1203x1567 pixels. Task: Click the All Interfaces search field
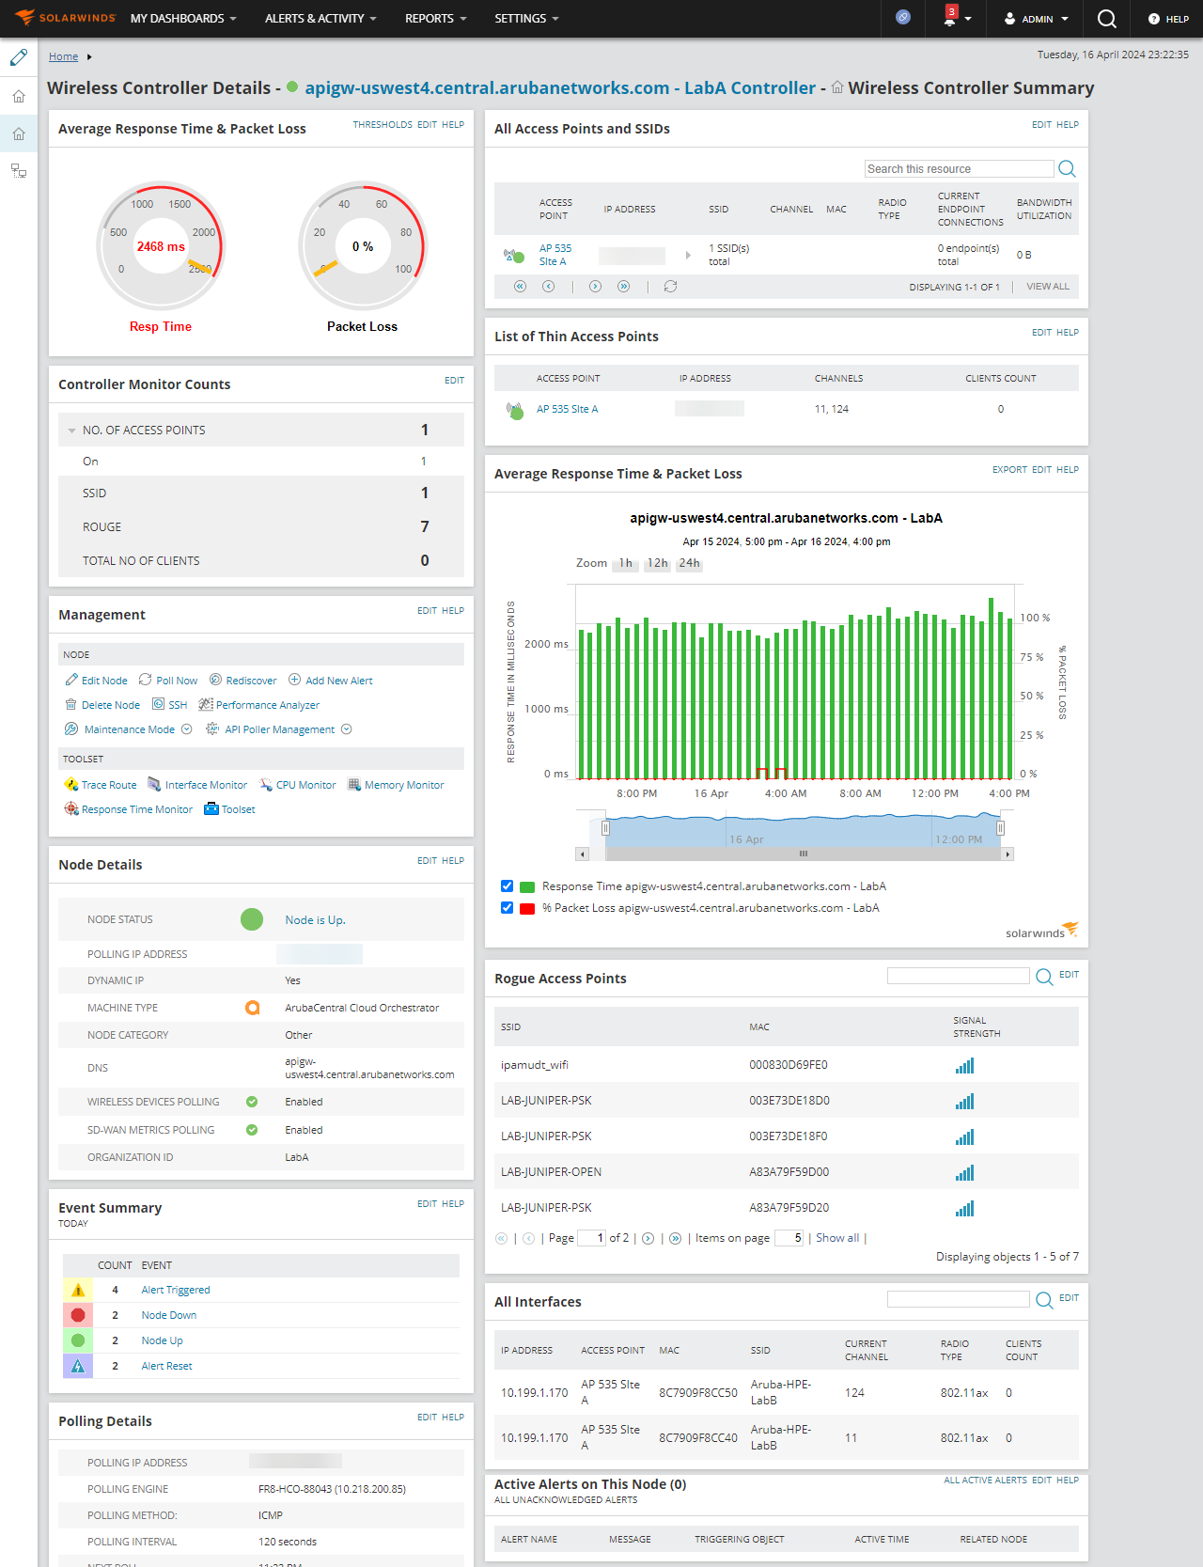pos(959,1299)
